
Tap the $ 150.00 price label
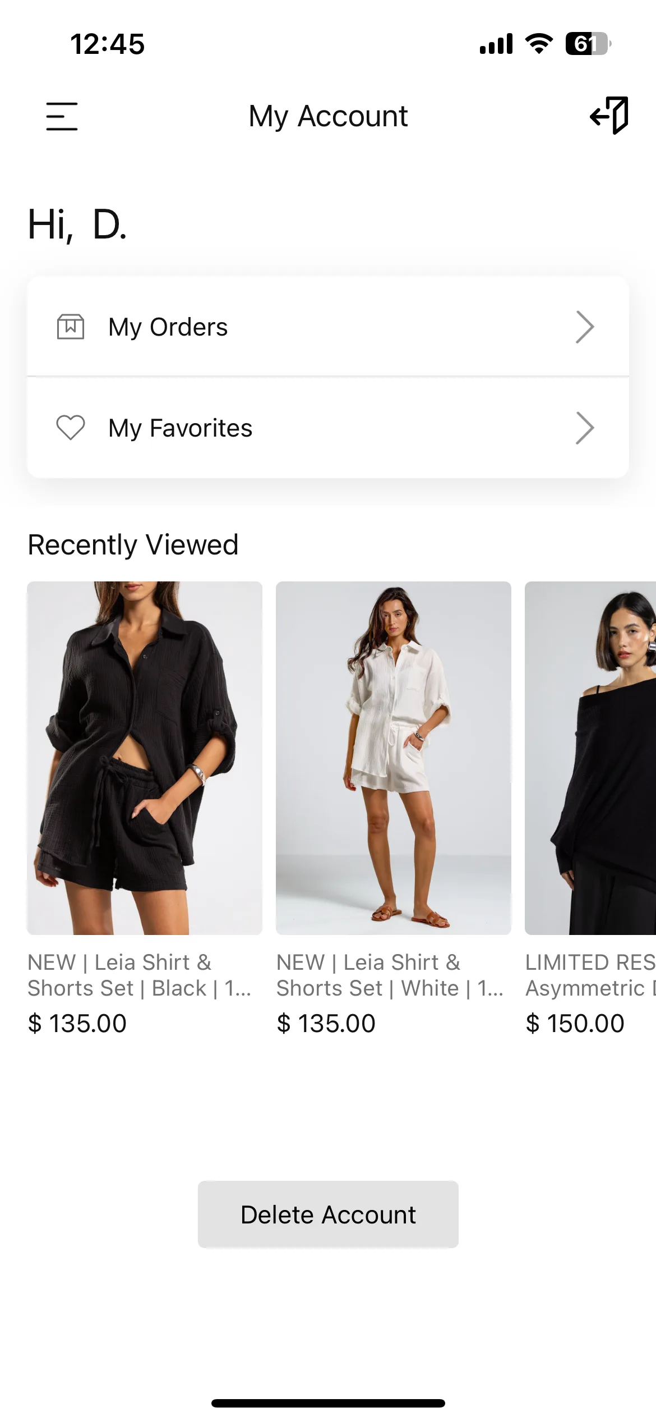click(x=575, y=1023)
